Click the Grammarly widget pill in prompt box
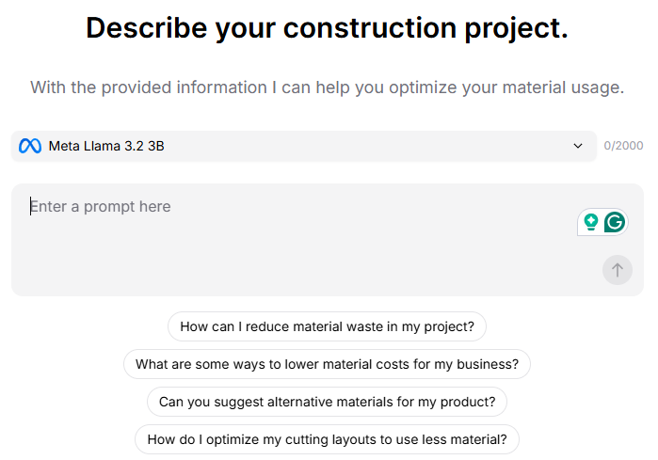This screenshot has height=460, width=658. (602, 222)
